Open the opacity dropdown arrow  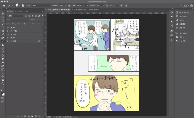(x=65, y=6)
